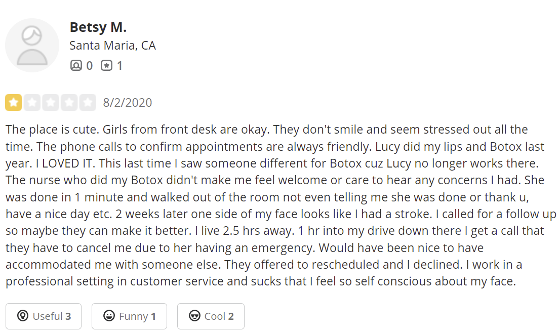Screen dimensions: 559x334
Task: Select the second empty rating star
Action: pos(32,103)
